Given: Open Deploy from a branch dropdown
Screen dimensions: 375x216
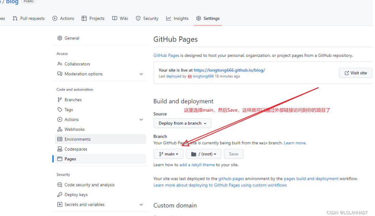Looking at the screenshot, I should (182, 123).
